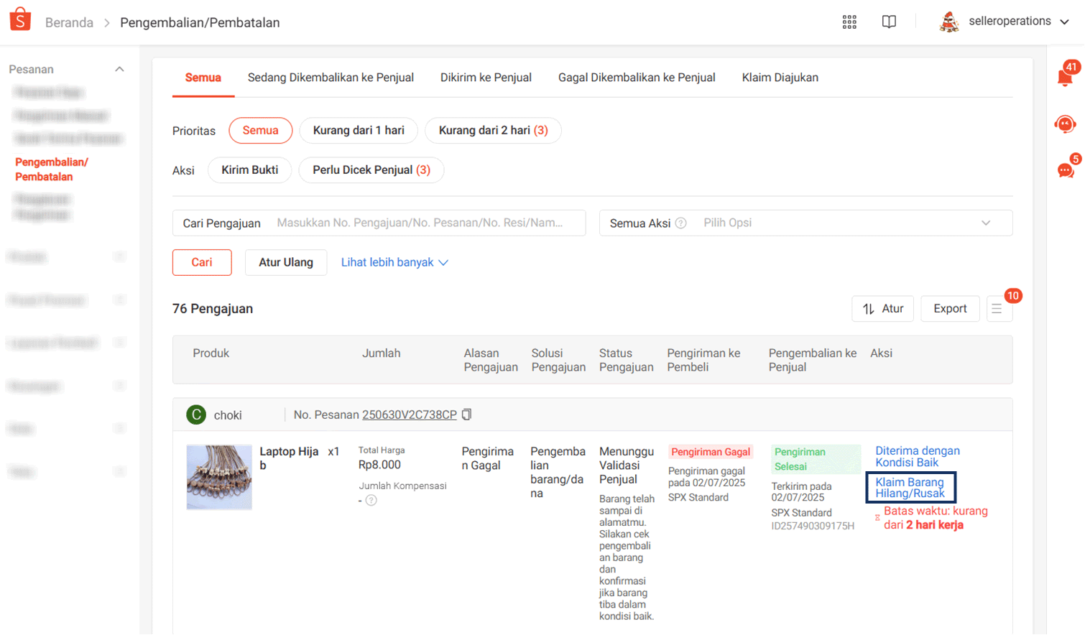Select Pengembalian/Pembatalan sidebar item

pos(52,169)
